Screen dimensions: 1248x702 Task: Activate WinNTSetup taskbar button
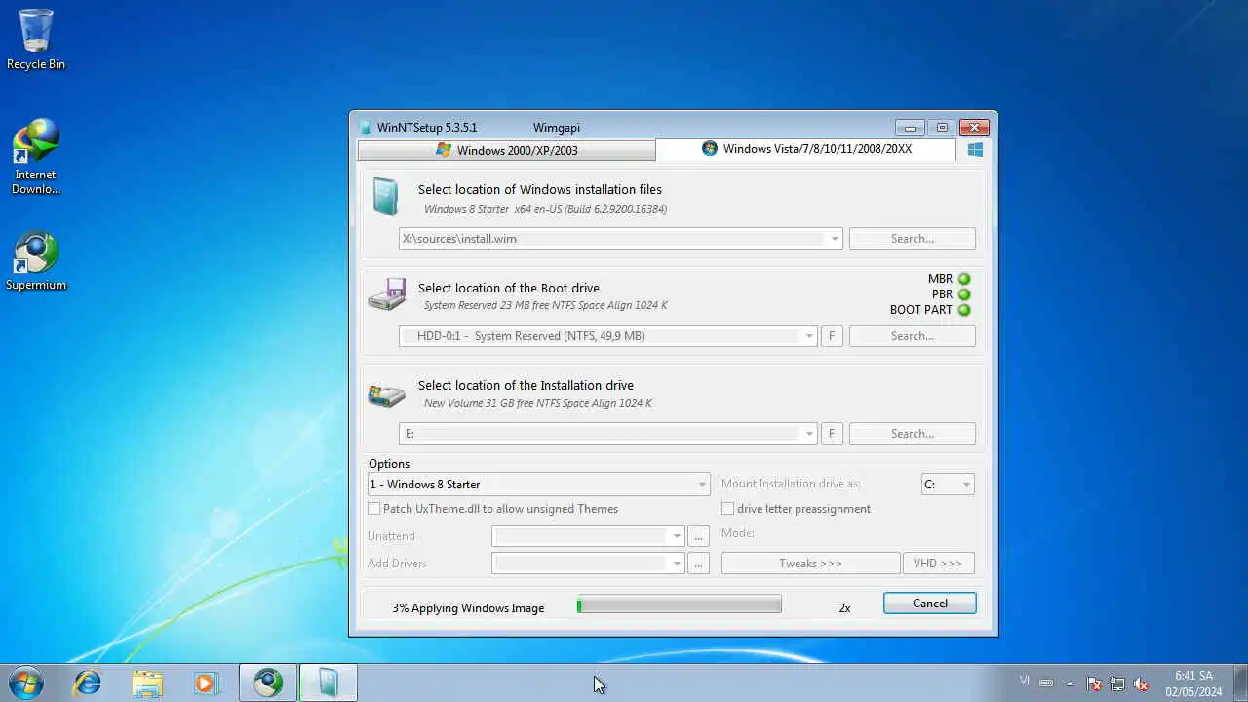[329, 682]
